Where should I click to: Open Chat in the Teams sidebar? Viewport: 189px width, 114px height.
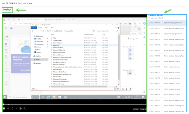(6, 44)
